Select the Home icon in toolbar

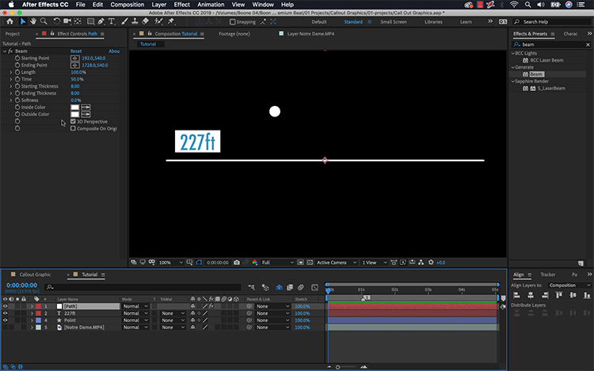tap(10, 21)
